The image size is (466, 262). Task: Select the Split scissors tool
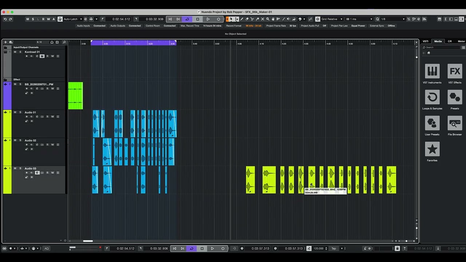point(252,19)
